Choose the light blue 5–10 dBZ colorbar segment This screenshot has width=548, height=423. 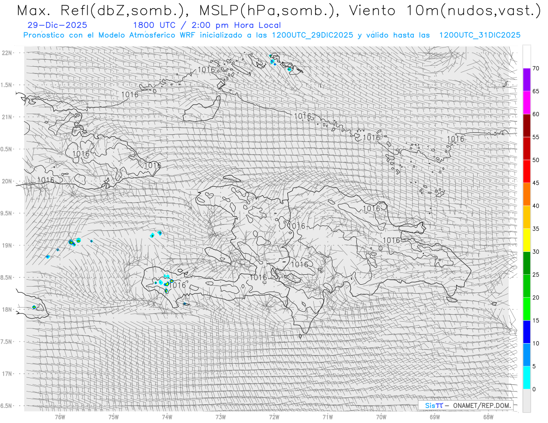(x=527, y=355)
